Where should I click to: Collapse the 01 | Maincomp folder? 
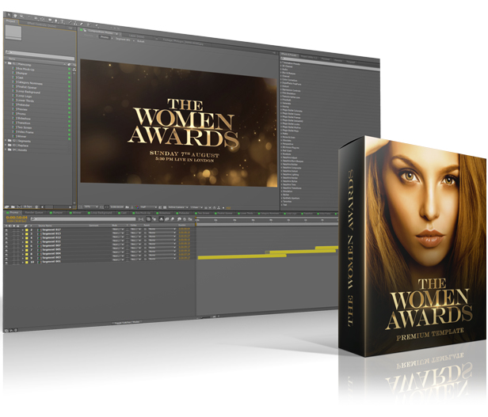[x=6, y=63]
